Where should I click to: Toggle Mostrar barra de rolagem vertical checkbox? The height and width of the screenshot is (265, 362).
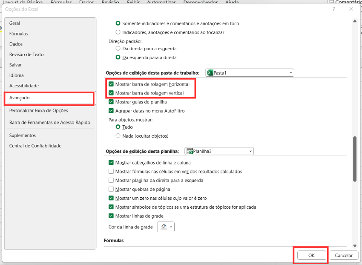pyautogui.click(x=112, y=93)
